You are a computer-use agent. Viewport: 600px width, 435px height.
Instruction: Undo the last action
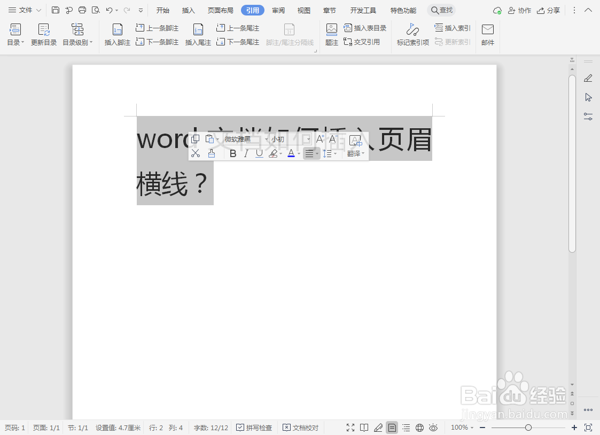[110, 10]
